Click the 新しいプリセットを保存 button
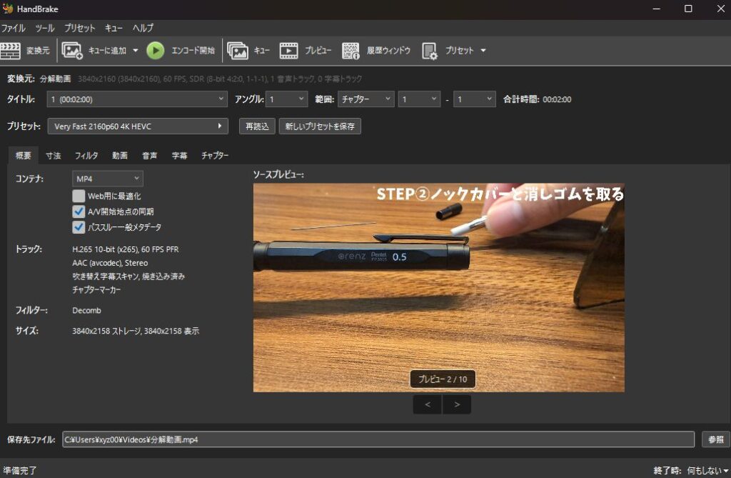 [320, 126]
